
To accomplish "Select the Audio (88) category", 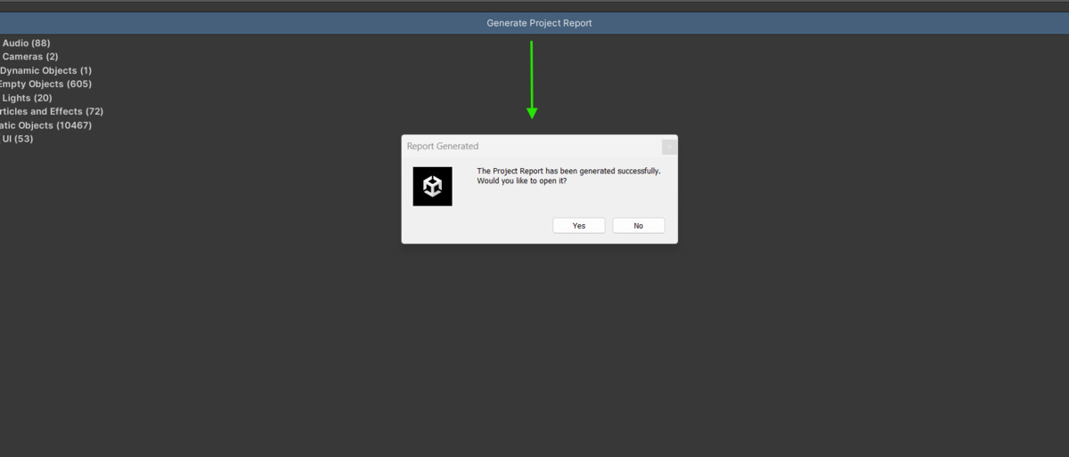I will click(26, 43).
